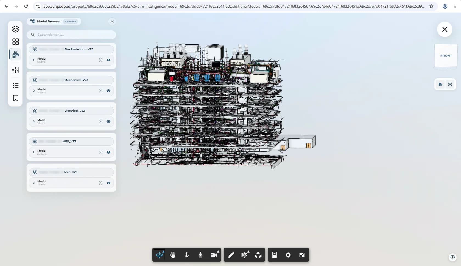Close the BIM viewer with large X
This screenshot has width=461, height=266.
(445, 29)
